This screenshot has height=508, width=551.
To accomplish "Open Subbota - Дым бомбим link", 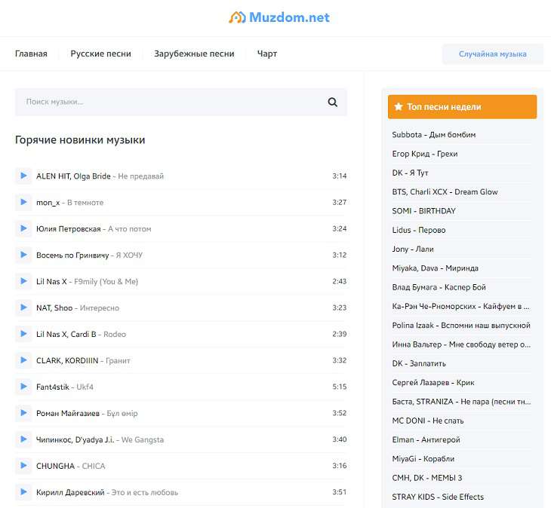I will [x=433, y=135].
